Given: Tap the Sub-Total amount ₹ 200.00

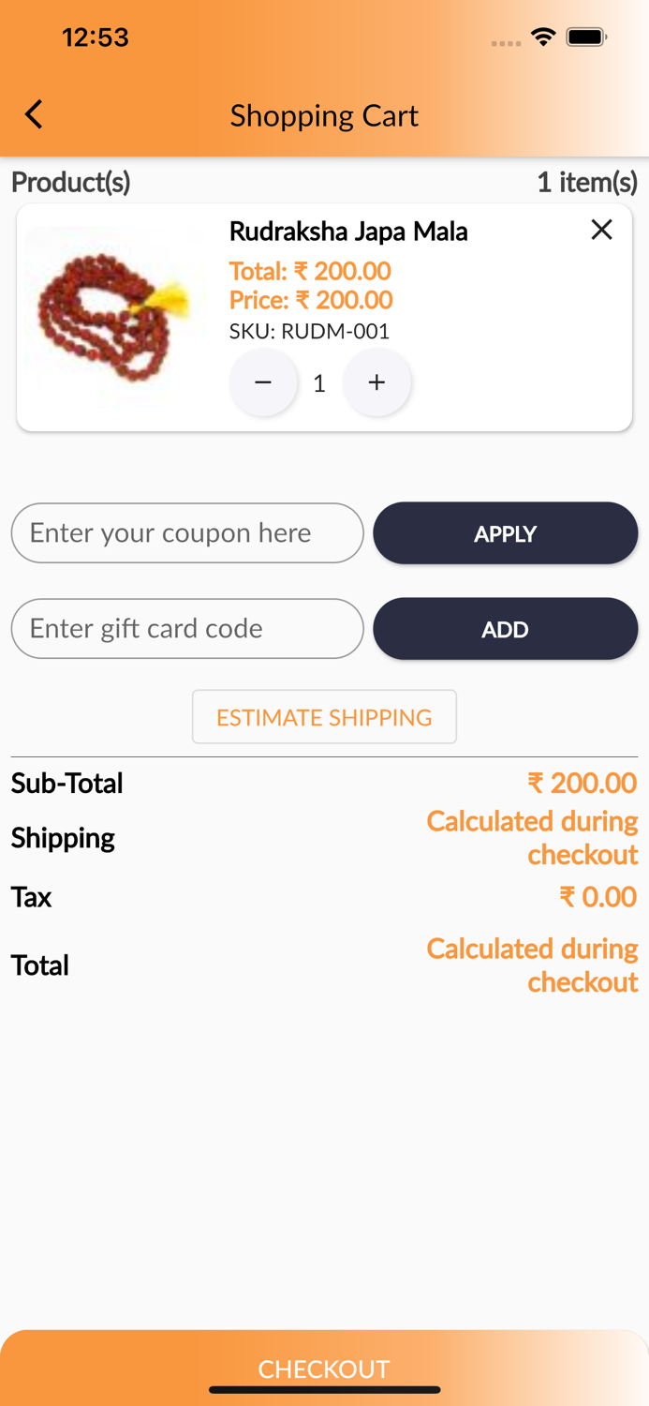Looking at the screenshot, I should [582, 783].
